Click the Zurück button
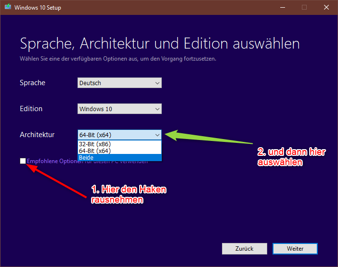Viewport: 338px width, 267px height. tap(245, 249)
